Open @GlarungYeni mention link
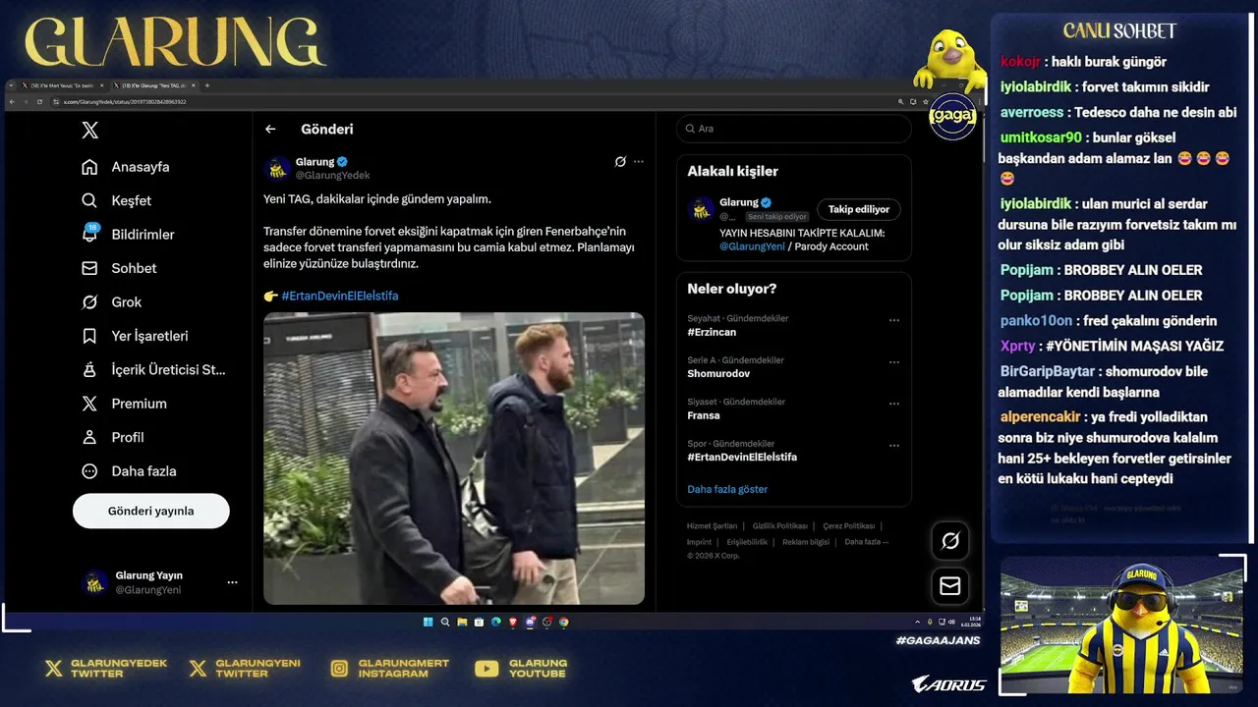This screenshot has width=1258, height=707. click(x=752, y=246)
